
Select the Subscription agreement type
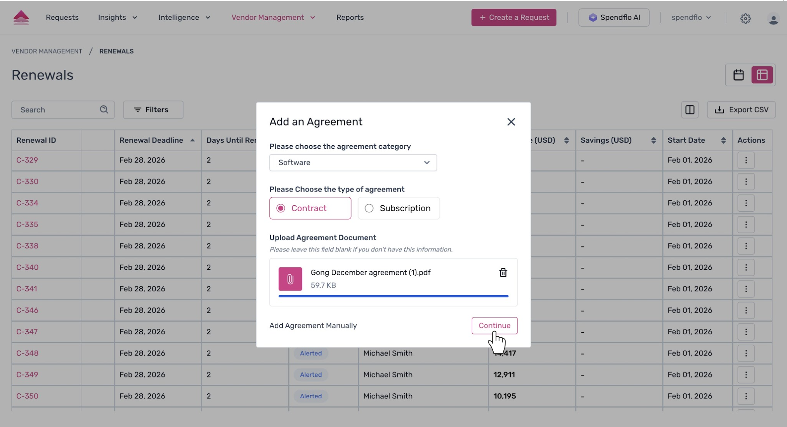coord(399,208)
